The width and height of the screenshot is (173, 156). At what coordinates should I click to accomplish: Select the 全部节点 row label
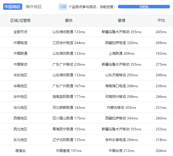20,32
